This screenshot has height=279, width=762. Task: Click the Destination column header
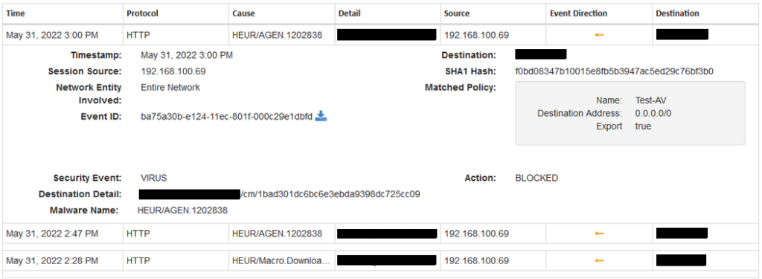[677, 13]
